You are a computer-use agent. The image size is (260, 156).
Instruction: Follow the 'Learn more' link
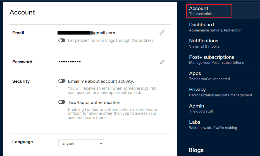click(95, 118)
